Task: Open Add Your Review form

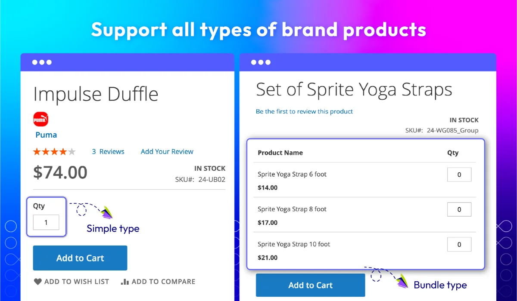Action: pyautogui.click(x=167, y=151)
